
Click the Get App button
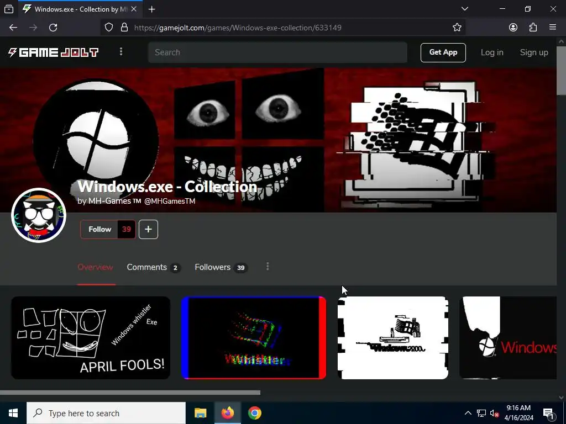(x=443, y=52)
